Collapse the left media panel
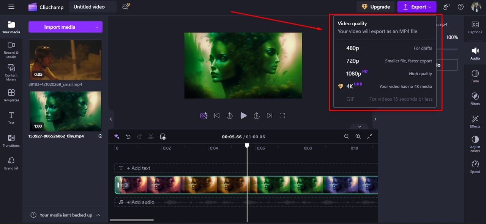This screenshot has height=224, width=486. point(111,119)
